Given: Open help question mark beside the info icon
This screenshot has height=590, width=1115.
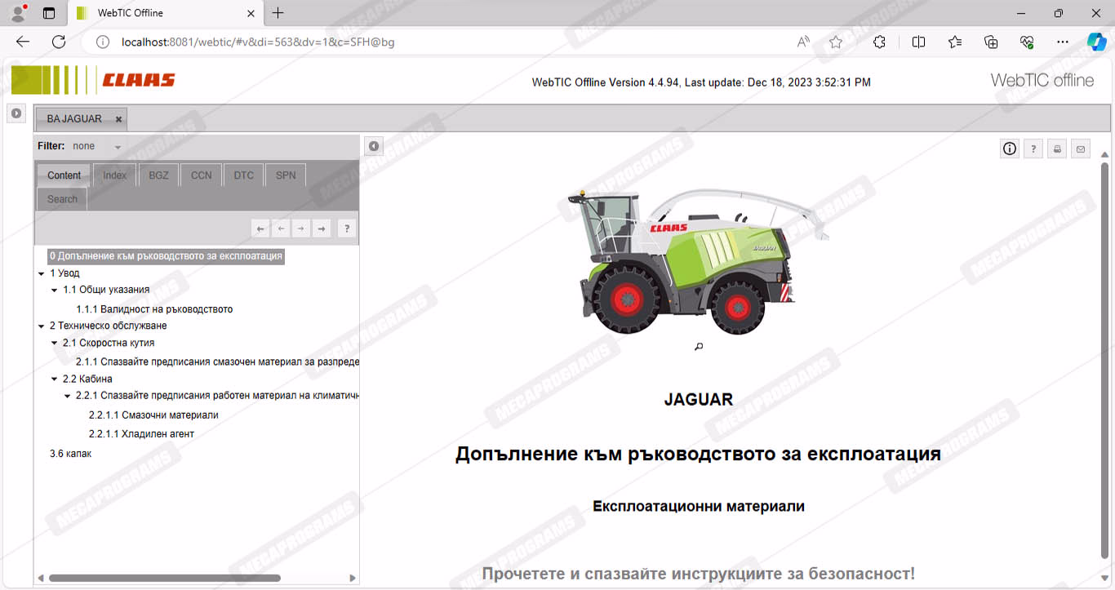Looking at the screenshot, I should pyautogui.click(x=1033, y=149).
